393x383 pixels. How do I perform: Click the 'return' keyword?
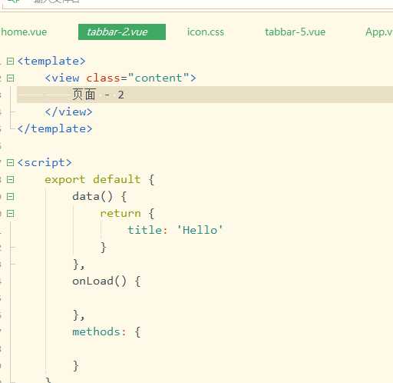(x=121, y=214)
